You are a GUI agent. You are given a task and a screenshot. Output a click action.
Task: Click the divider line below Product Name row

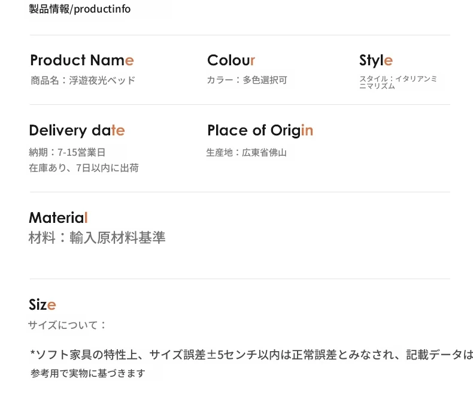coord(240,105)
